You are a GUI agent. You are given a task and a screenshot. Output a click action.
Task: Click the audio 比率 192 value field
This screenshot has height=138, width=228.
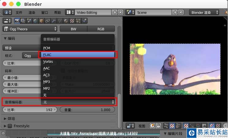pyautogui.click(x=30, y=110)
